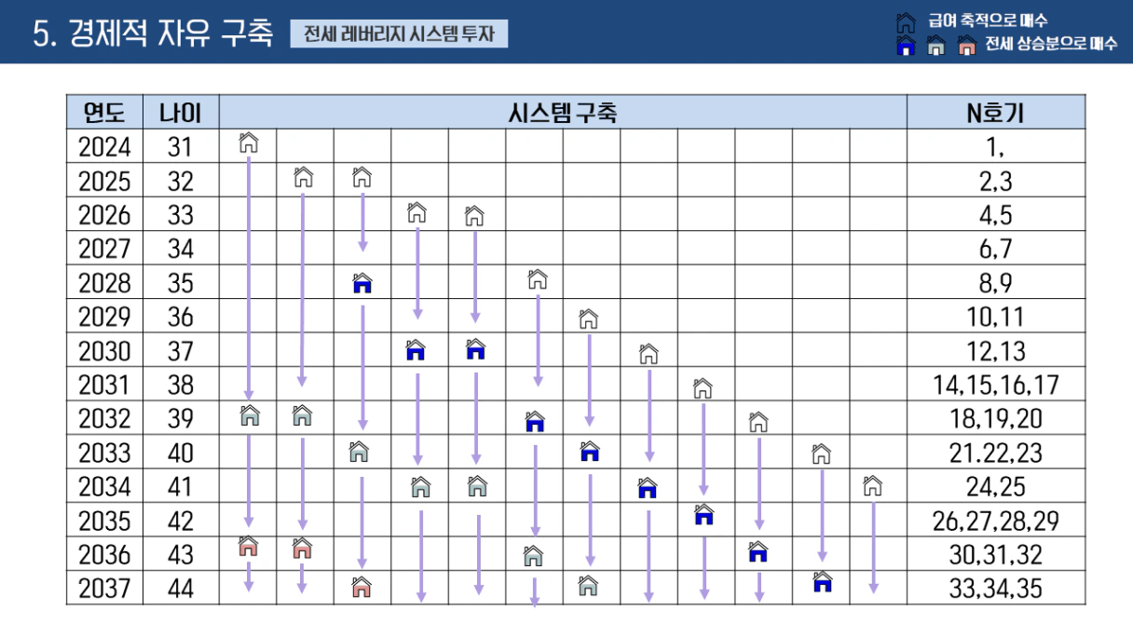Click the white house icon in the 2028 row

click(537, 279)
